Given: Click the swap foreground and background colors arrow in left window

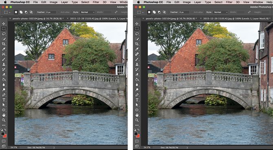Looking at the screenshot, I should 5,130.
